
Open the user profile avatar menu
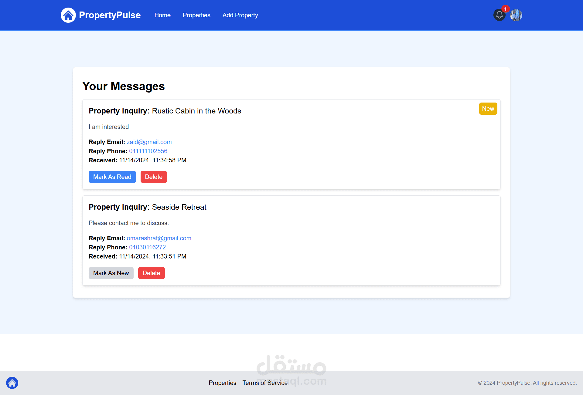coord(516,15)
